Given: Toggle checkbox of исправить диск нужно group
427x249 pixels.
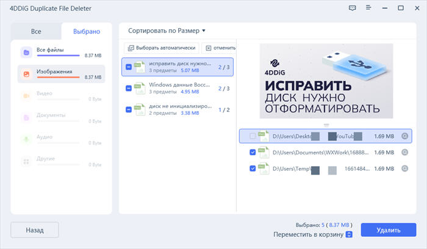Looking at the screenshot, I should (x=129, y=67).
